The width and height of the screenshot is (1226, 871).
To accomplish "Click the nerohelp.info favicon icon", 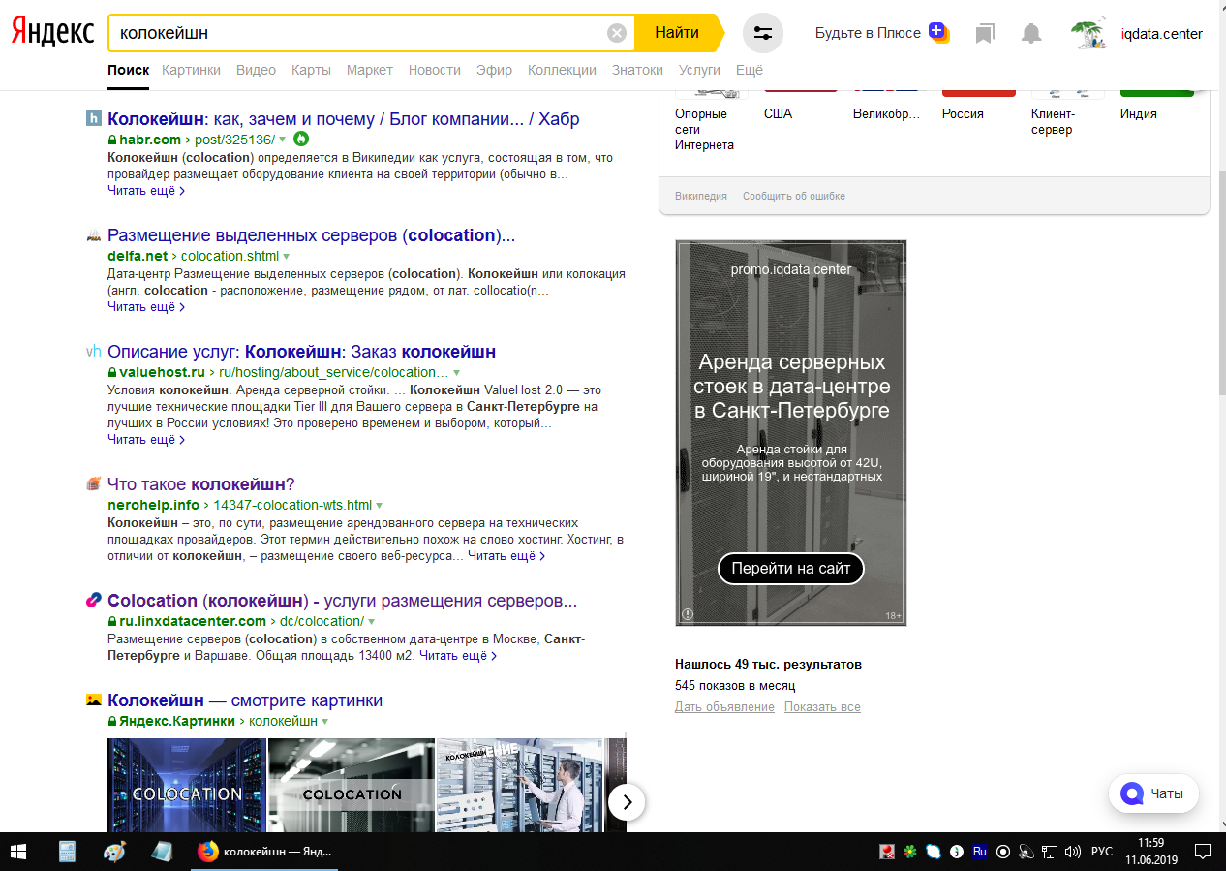I will [x=94, y=484].
